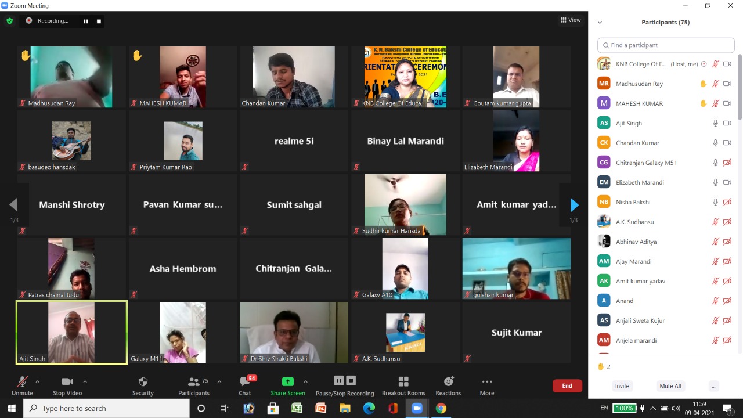Select Dr.Shiv Shakti Bakshi's video tile
The height and width of the screenshot is (418, 743).
click(294, 332)
